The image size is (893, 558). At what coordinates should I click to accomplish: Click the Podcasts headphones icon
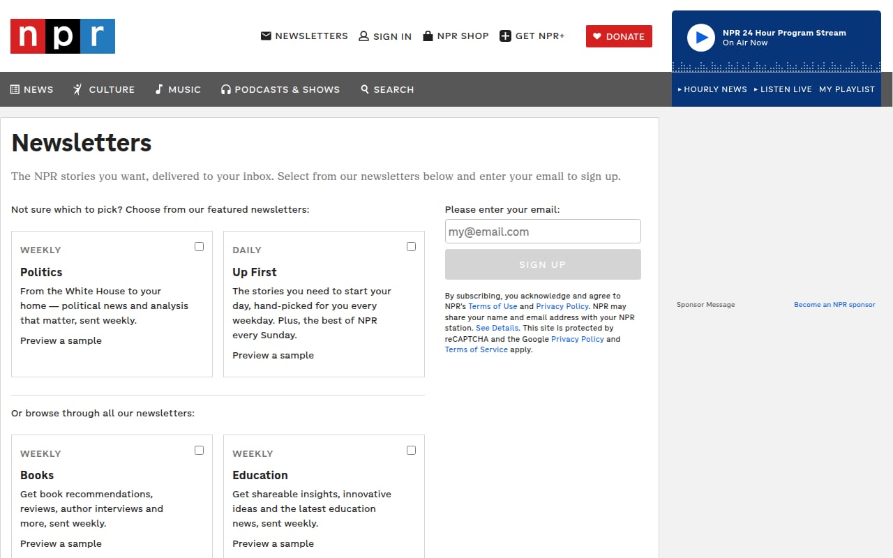[x=226, y=89]
